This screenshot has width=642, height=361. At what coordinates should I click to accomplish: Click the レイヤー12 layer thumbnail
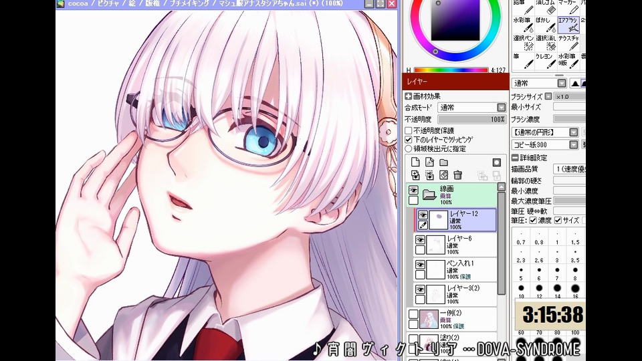click(x=438, y=220)
